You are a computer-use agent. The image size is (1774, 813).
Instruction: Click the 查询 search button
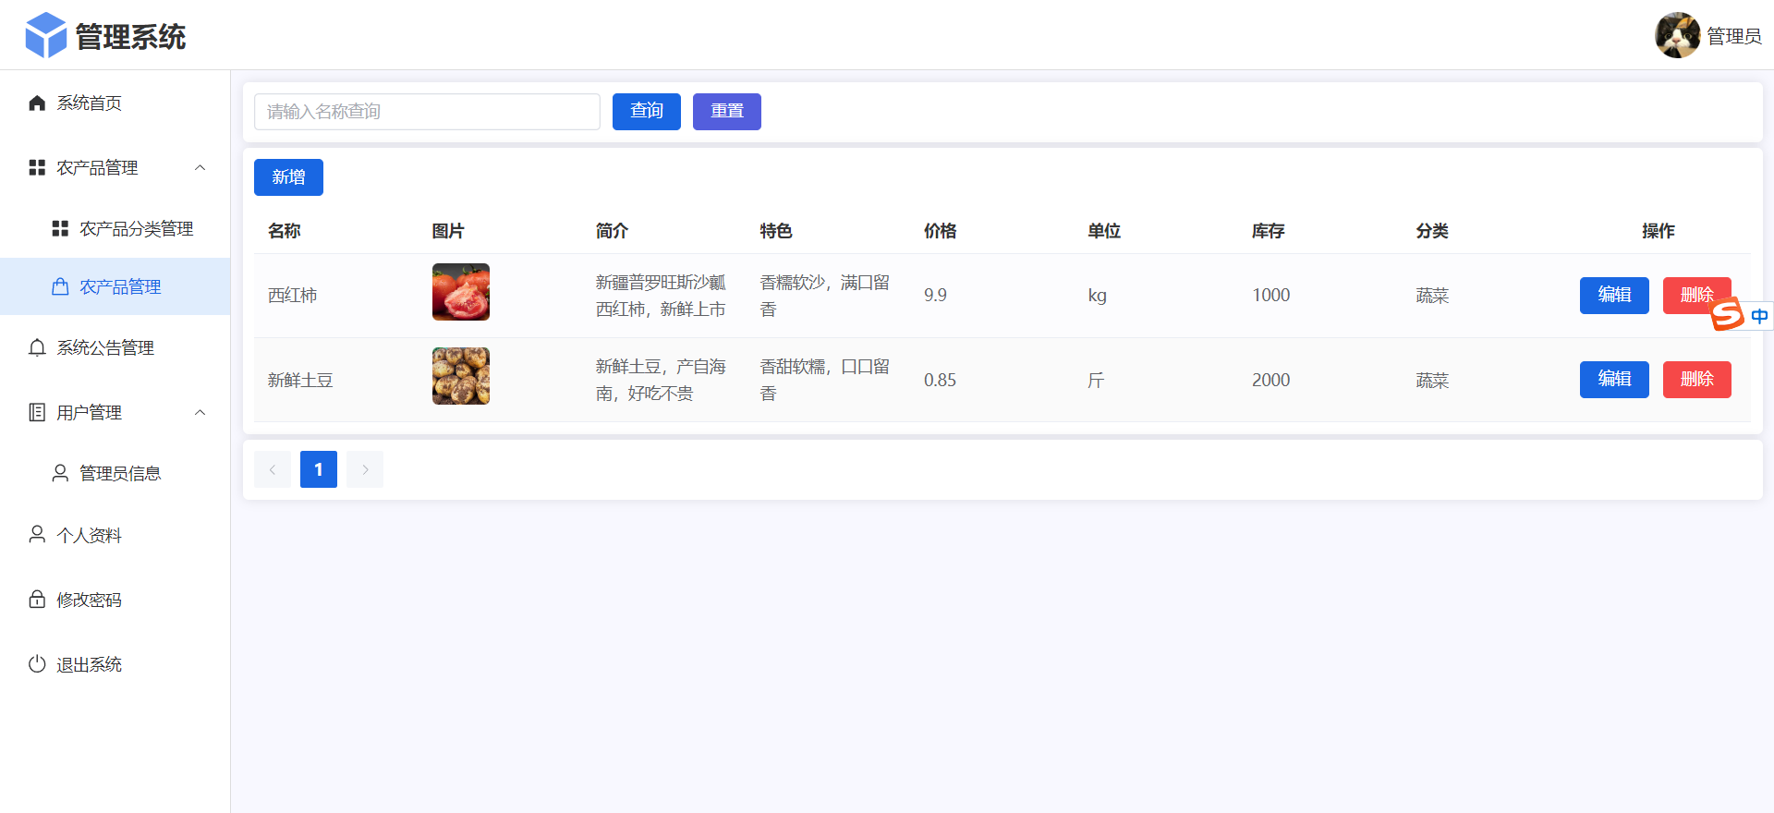click(647, 112)
